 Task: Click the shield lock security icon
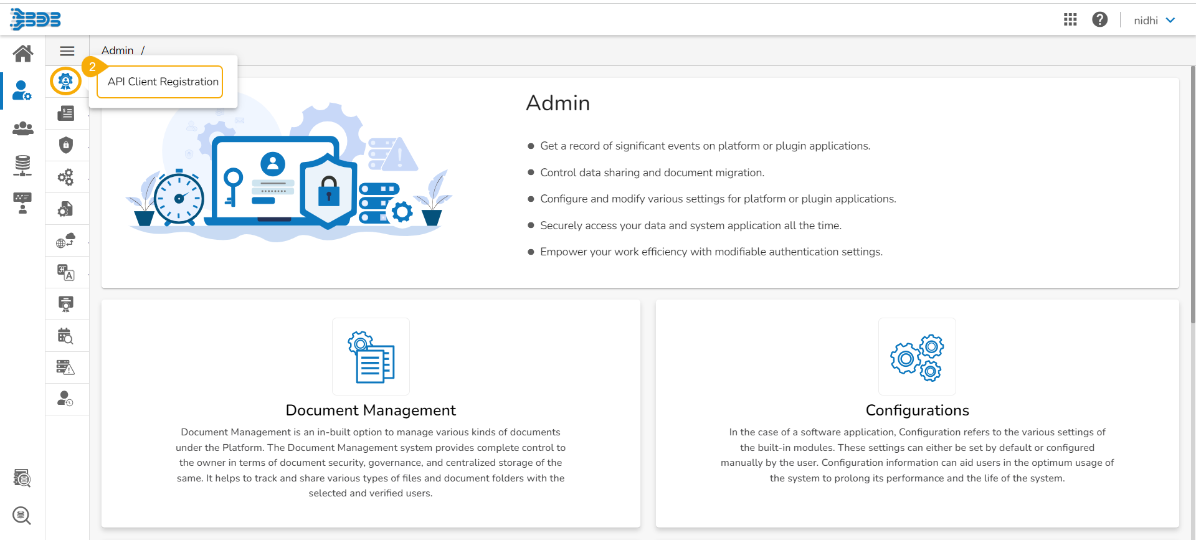click(x=65, y=145)
